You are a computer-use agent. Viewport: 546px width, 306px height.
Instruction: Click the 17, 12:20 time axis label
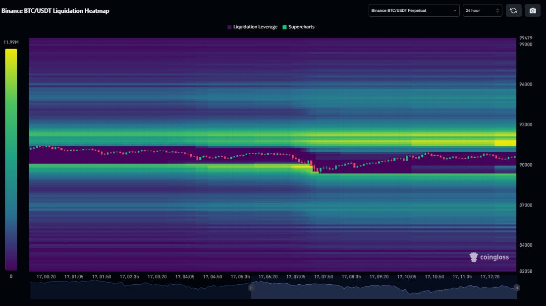(x=490, y=277)
